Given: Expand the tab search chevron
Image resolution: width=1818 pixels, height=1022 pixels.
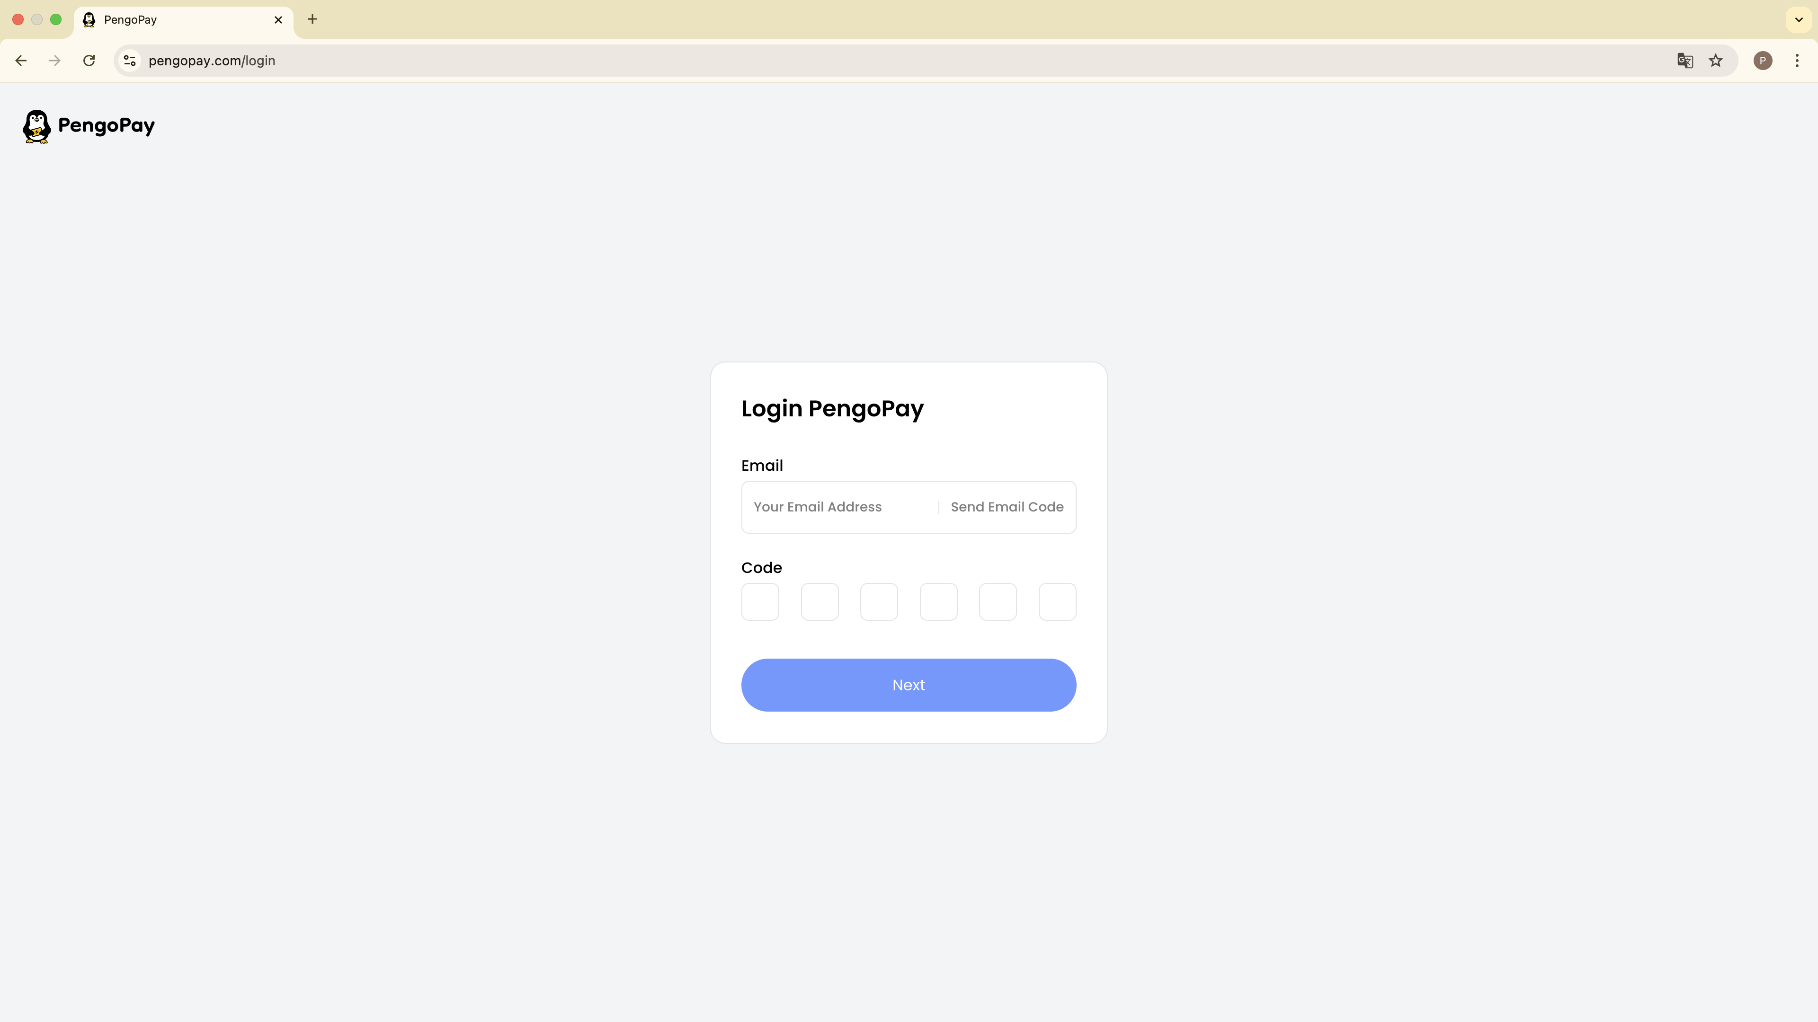Looking at the screenshot, I should point(1799,20).
